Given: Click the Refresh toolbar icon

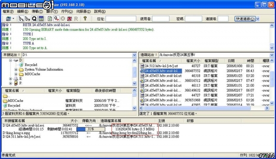Looking at the screenshot, I should coord(50,18).
